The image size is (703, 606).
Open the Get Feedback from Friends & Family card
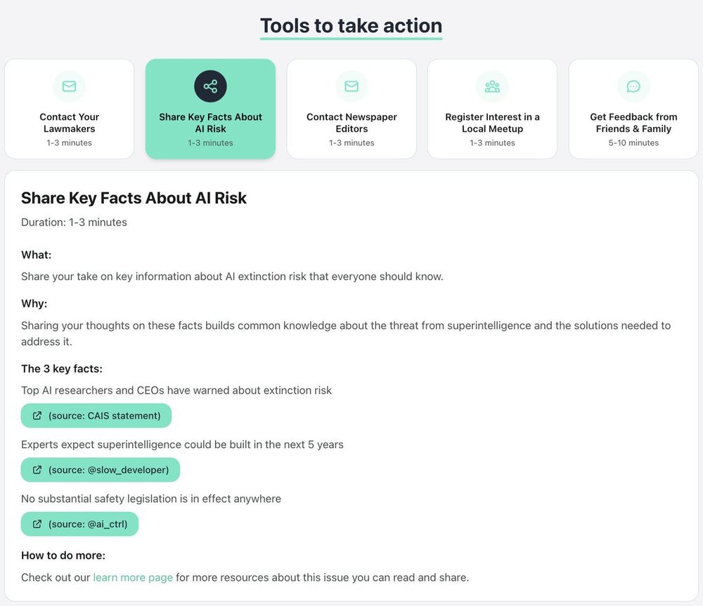click(x=633, y=109)
